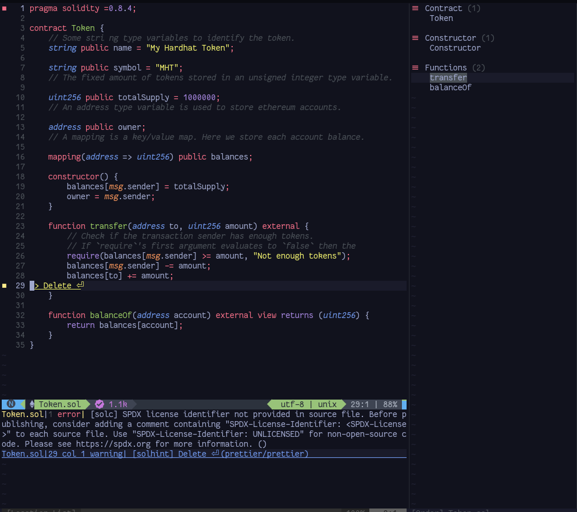Open the solc SPDX license error entry
The width and height of the screenshot is (577, 512).
[204, 429]
